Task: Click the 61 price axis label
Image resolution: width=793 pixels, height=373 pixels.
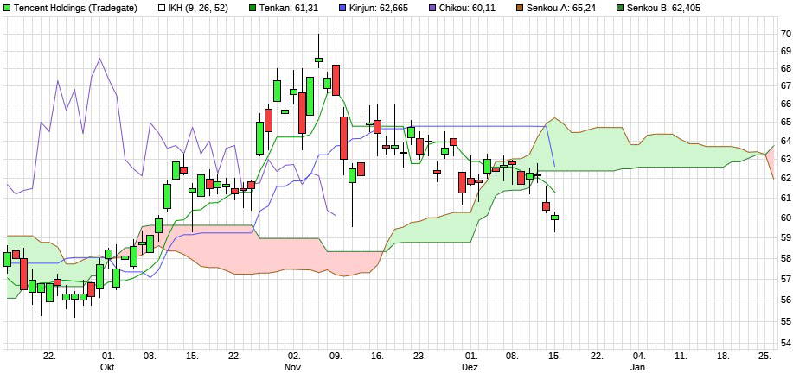Action: coord(785,198)
